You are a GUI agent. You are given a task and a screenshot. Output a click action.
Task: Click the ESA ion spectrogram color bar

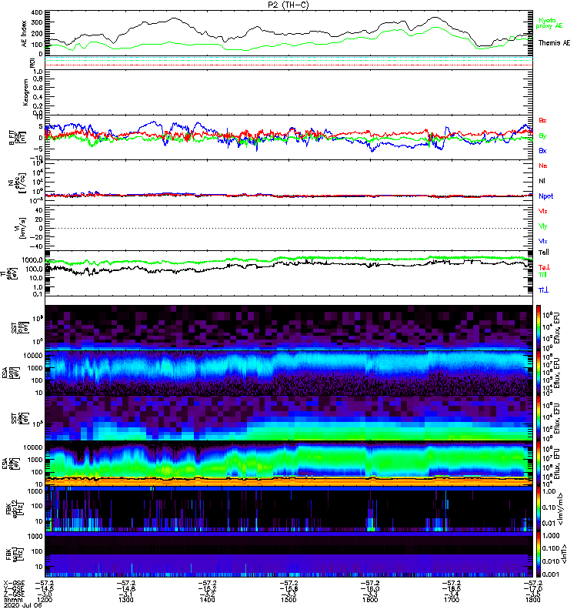click(x=539, y=373)
